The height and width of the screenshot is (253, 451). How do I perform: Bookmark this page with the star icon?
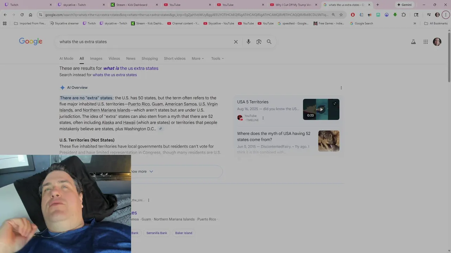coord(341,15)
